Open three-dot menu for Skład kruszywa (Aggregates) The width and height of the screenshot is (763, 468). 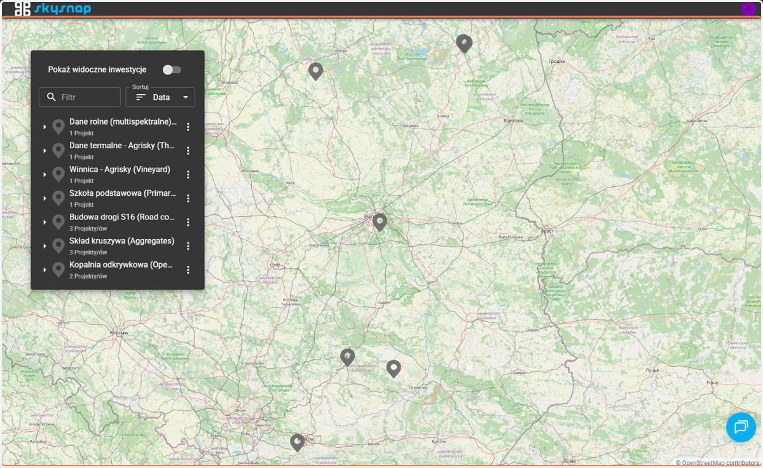188,246
